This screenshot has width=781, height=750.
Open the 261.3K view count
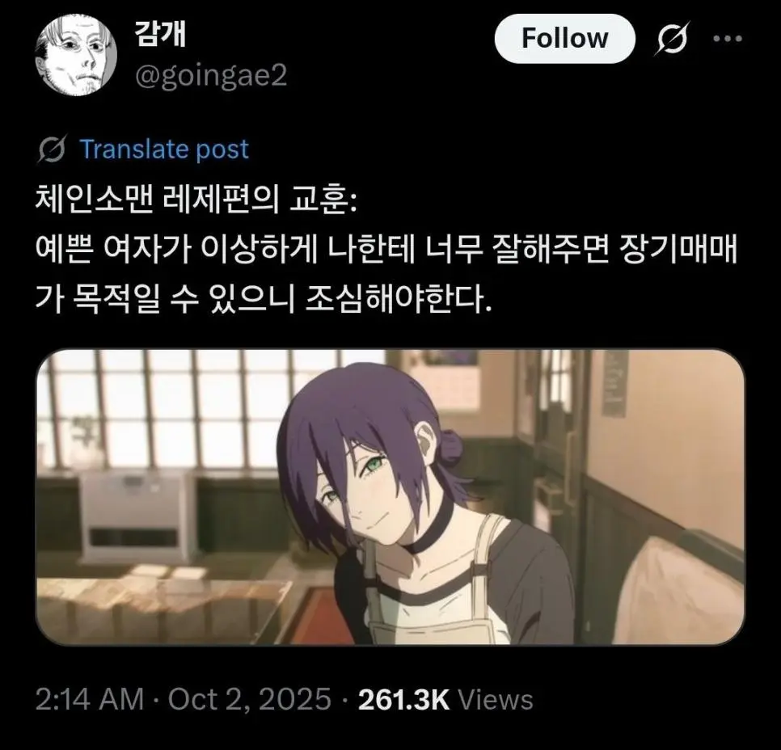click(404, 699)
